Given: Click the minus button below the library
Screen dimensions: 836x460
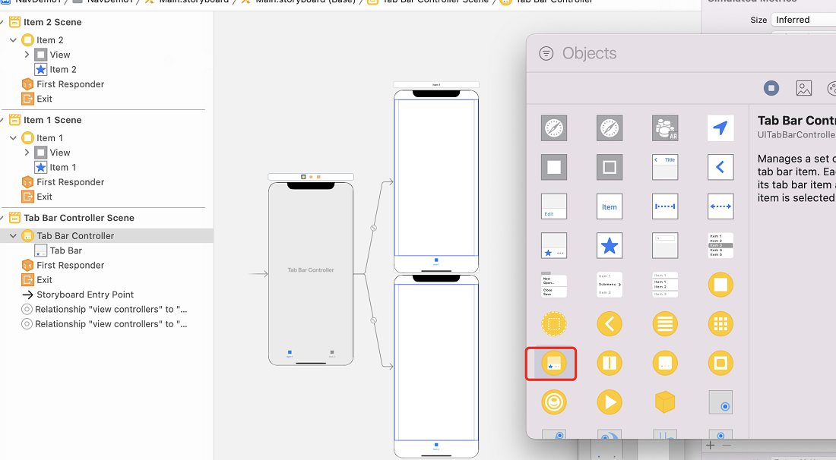Looking at the screenshot, I should (x=726, y=445).
